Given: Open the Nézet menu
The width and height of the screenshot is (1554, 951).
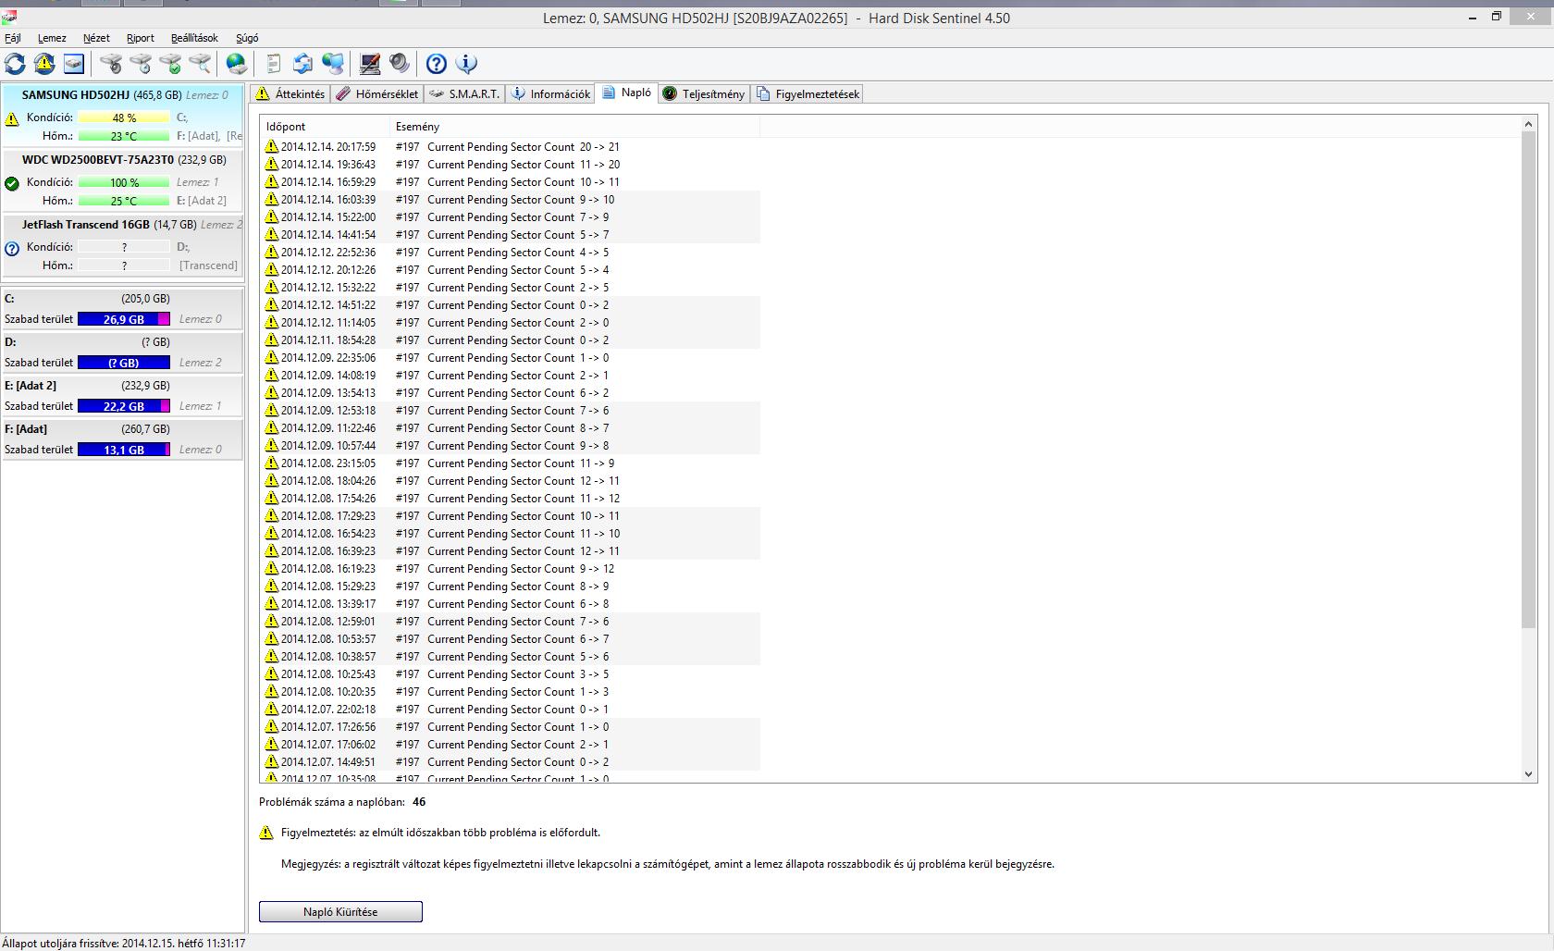Looking at the screenshot, I should (96, 38).
